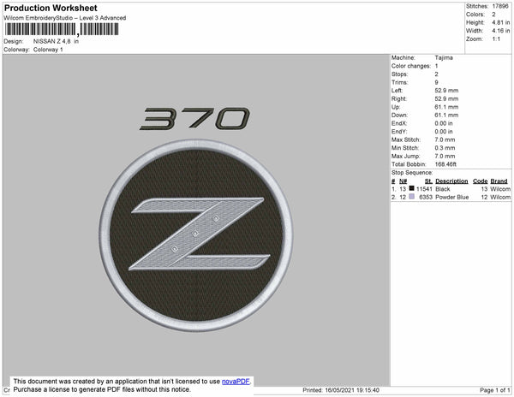Select the 'Black' description text
The height and width of the screenshot is (397, 514).
click(443, 189)
